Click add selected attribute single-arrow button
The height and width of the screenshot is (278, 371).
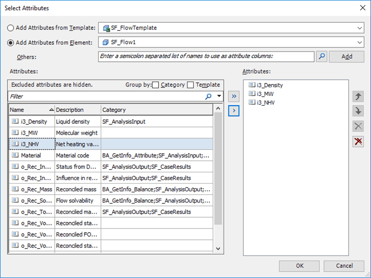234,110
